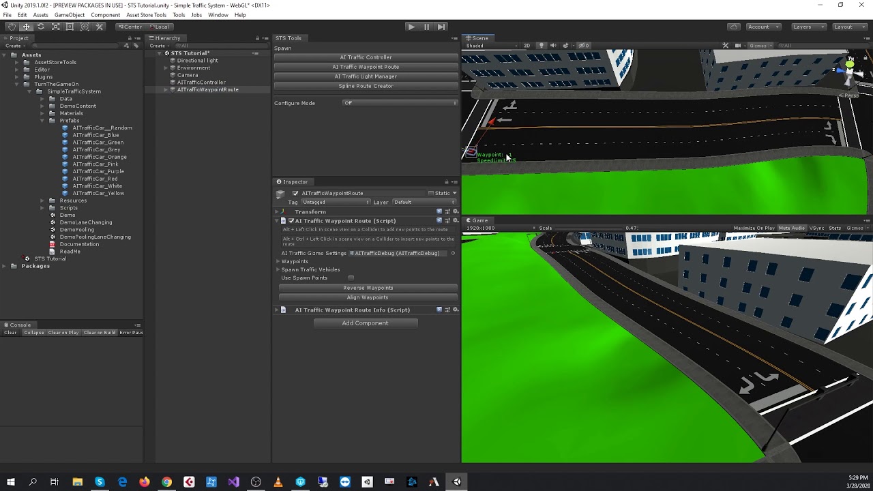Click the AI Traffic Waypoint Route button
This screenshot has height=491, width=873.
coord(366,67)
